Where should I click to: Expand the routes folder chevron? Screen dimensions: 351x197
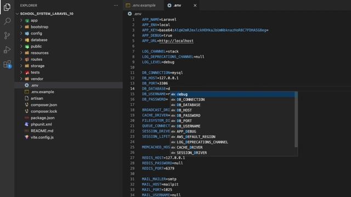[21, 59]
